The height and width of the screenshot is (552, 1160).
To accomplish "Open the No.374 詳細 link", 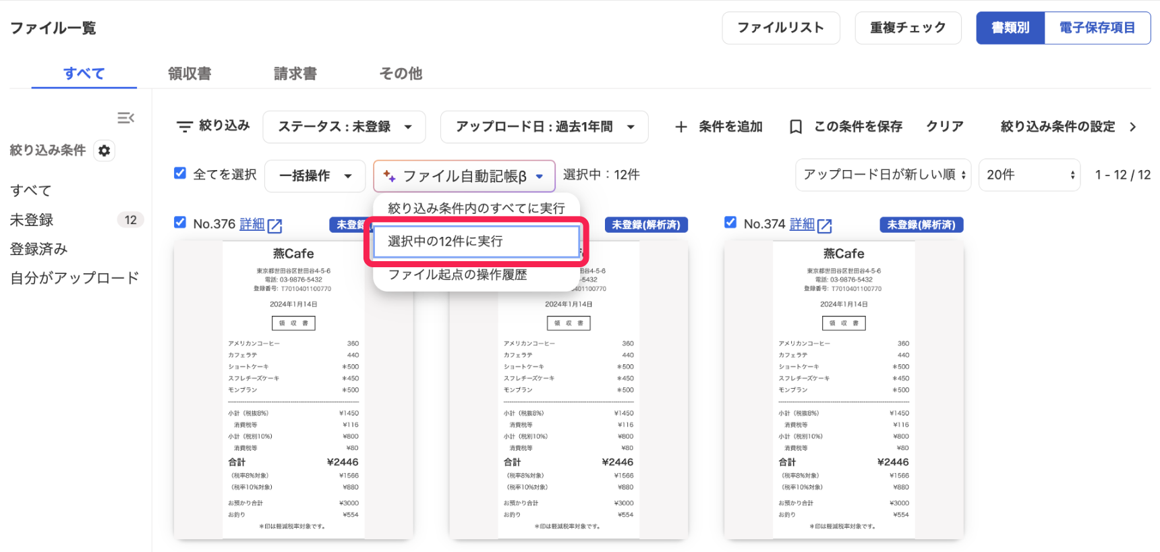I will 803,224.
